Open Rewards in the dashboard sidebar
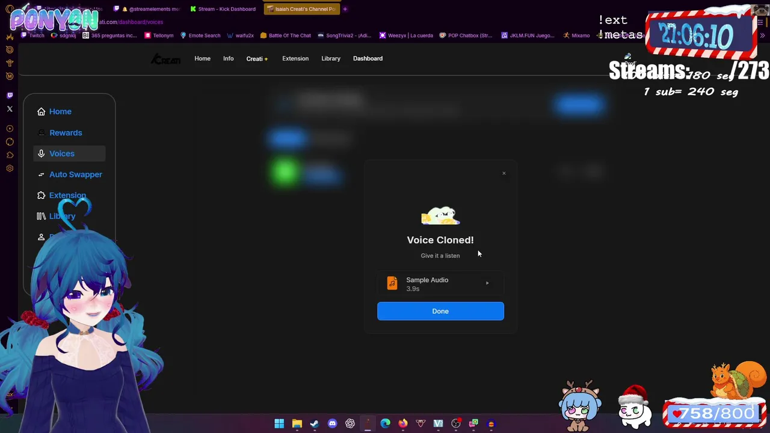The width and height of the screenshot is (770, 433). tap(66, 132)
